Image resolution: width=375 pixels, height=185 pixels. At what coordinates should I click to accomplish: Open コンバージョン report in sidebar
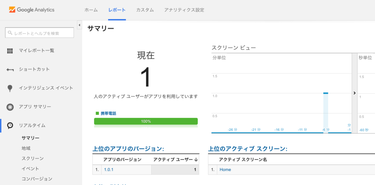(x=37, y=179)
